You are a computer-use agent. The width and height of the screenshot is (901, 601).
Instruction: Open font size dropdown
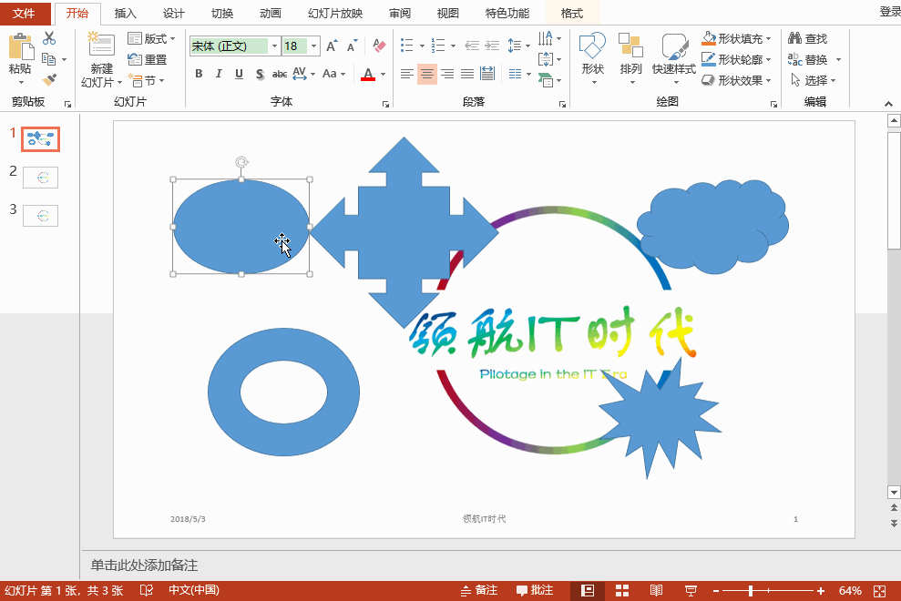313,46
